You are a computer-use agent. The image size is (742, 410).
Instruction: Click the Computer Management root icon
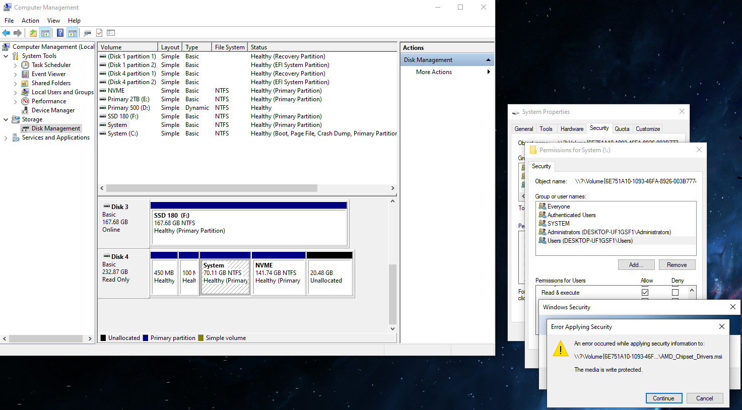[7, 47]
